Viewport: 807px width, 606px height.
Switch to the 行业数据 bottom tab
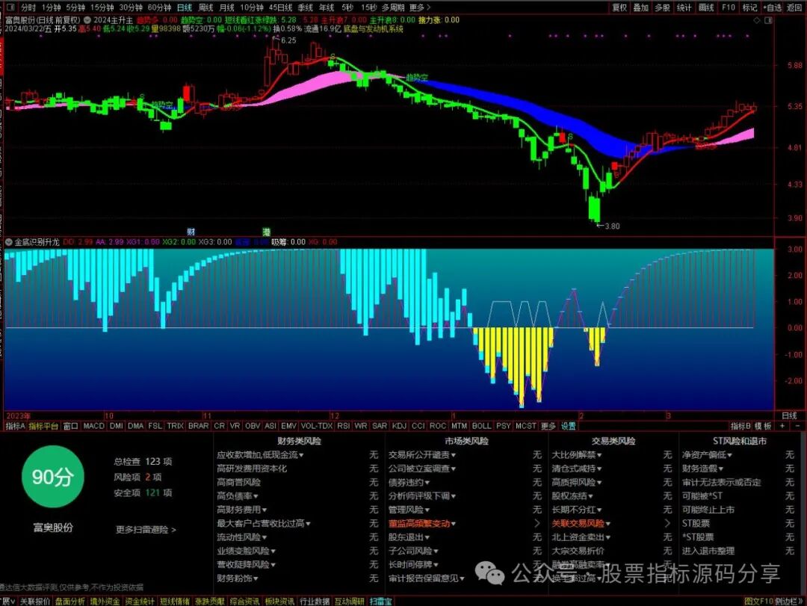click(315, 602)
